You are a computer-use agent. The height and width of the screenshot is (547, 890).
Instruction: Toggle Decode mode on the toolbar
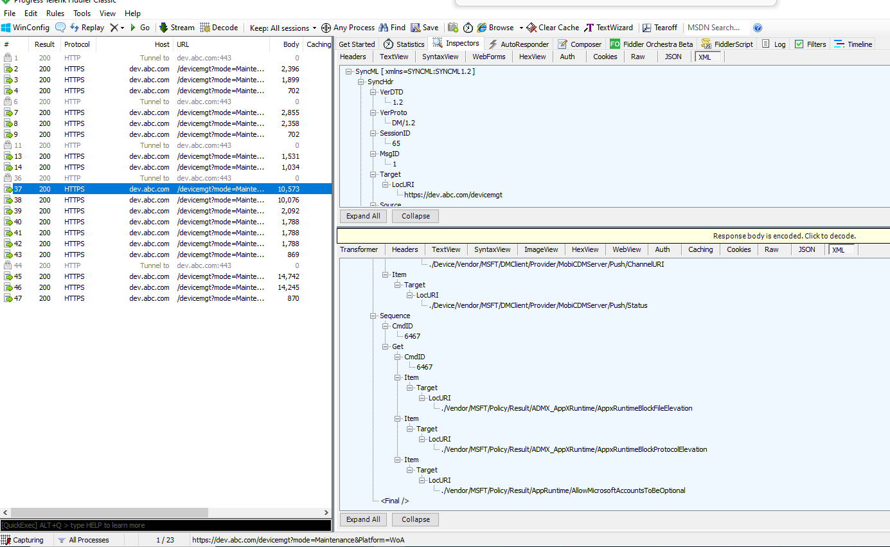(219, 28)
